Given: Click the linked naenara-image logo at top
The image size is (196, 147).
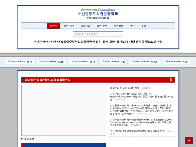Looking at the screenshot, I should coord(107,9).
